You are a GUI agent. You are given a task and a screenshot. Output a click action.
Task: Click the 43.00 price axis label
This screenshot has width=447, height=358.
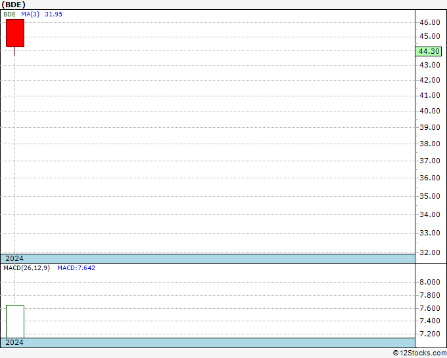pyautogui.click(x=430, y=65)
